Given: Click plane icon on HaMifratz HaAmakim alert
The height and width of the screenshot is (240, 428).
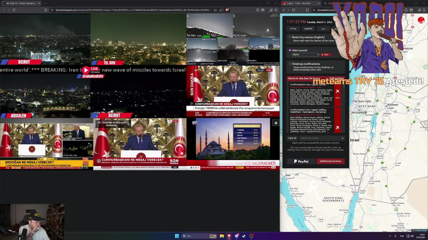Looking at the screenshot, I should pos(337,127).
